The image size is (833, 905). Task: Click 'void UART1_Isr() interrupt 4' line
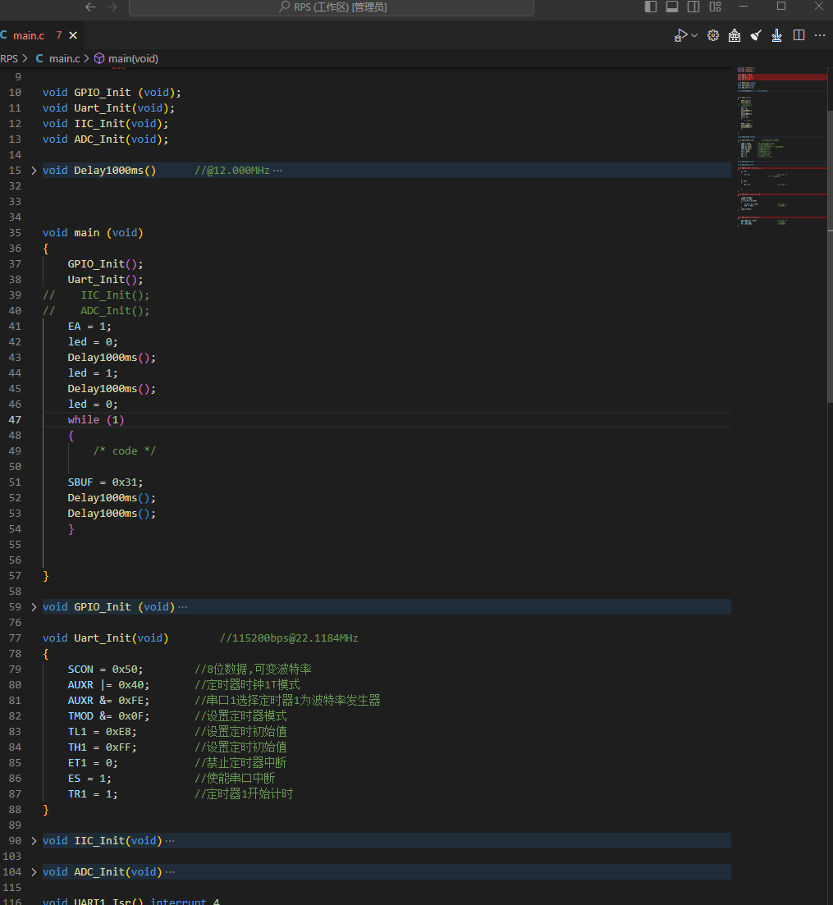(x=131, y=900)
